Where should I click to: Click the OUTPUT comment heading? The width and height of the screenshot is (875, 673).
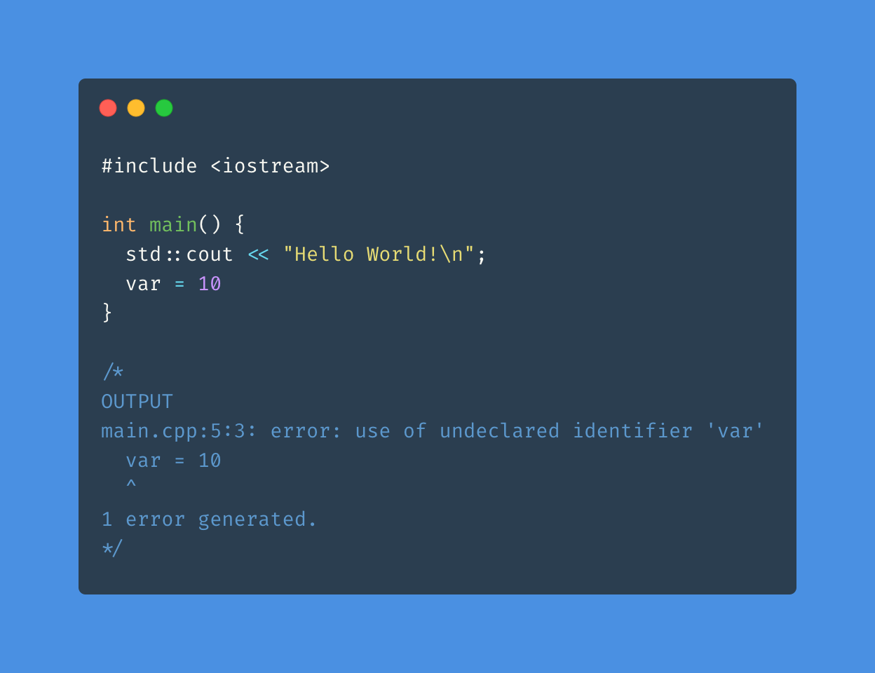(x=137, y=402)
